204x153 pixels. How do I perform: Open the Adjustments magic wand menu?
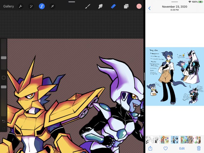tap(31, 6)
